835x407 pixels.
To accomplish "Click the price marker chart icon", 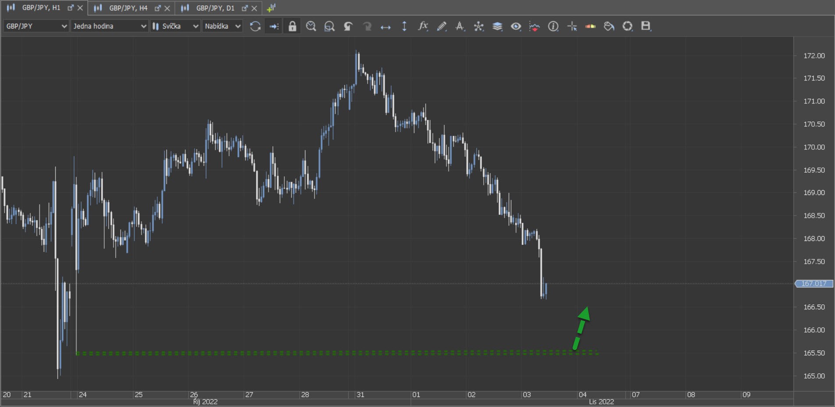I will click(x=534, y=26).
